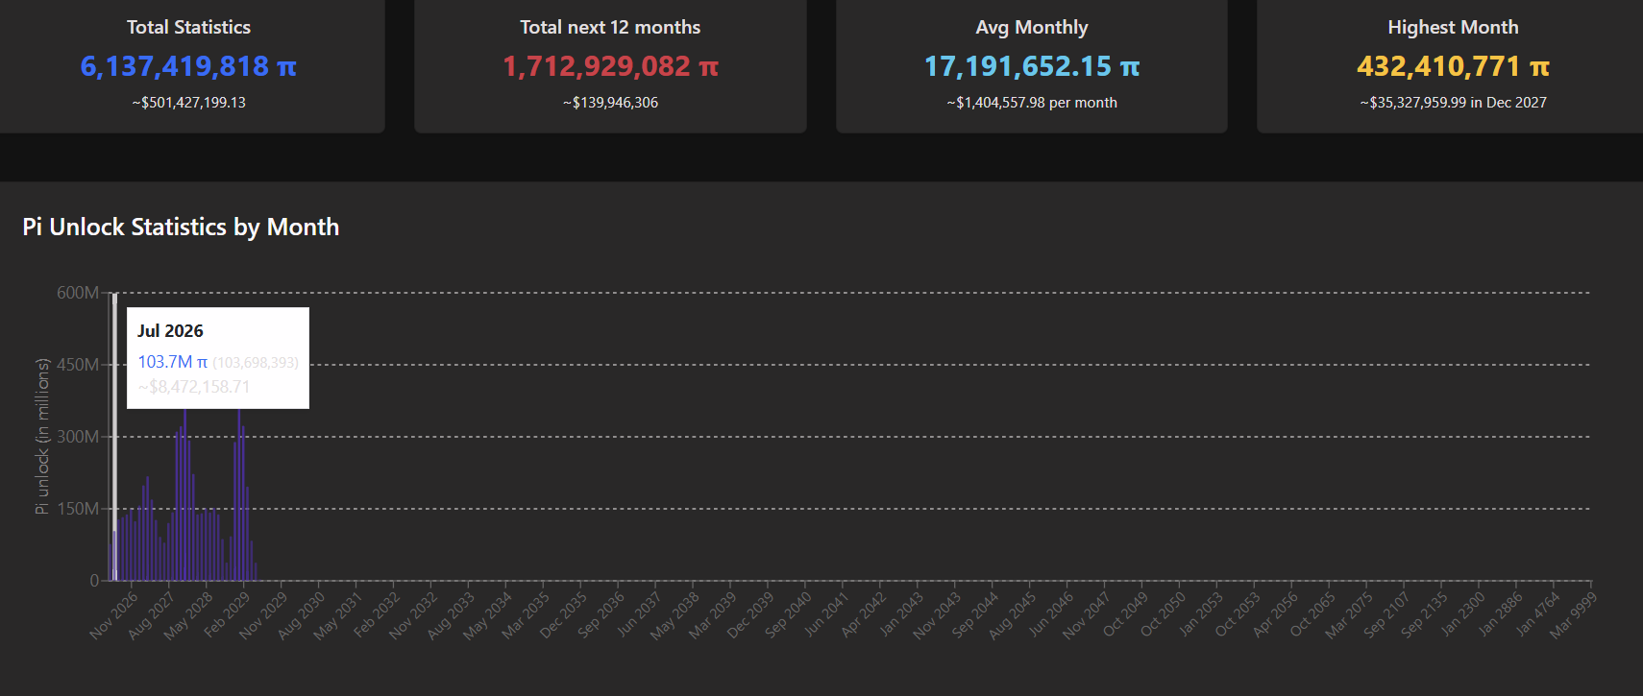Viewport: 1643px width, 696px height.
Task: Click the ~$139,946,306 estimate text
Action: 610,103
